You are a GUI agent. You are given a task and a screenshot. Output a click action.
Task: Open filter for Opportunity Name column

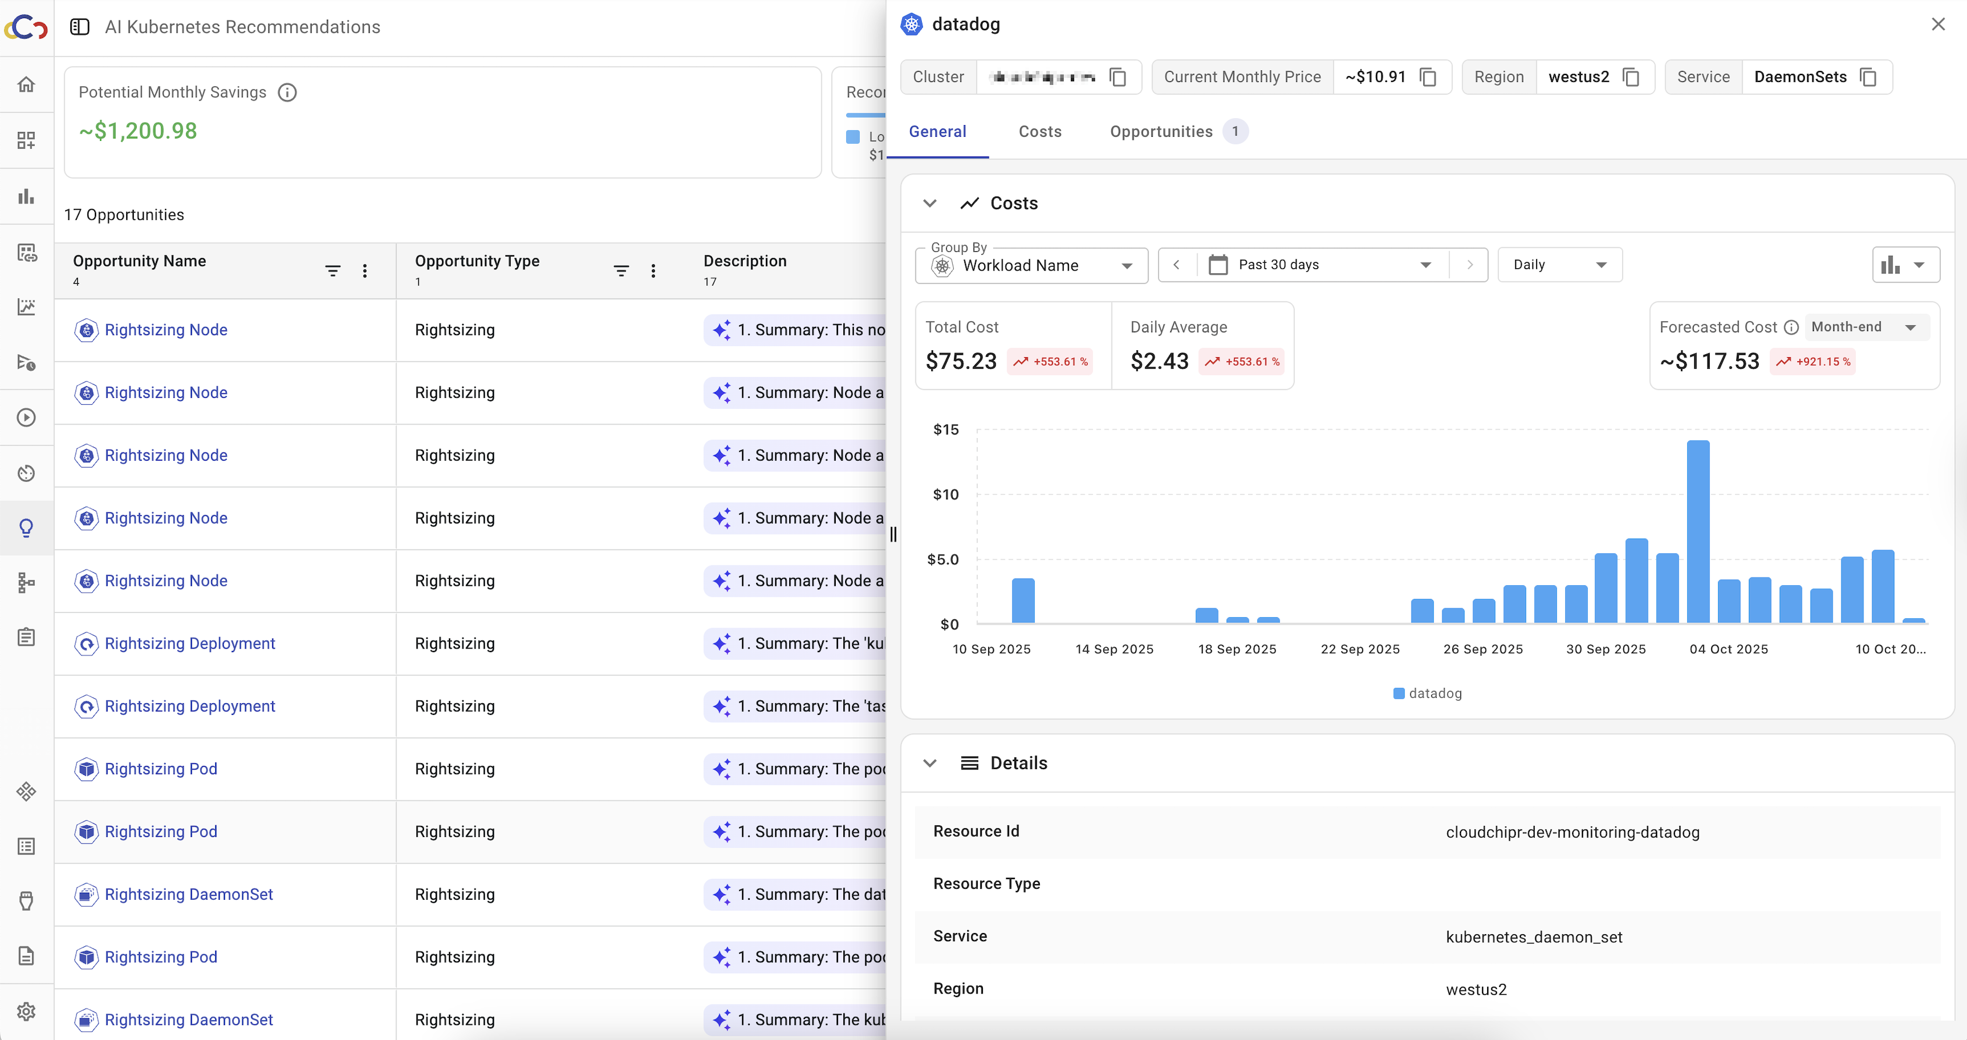pyautogui.click(x=332, y=270)
